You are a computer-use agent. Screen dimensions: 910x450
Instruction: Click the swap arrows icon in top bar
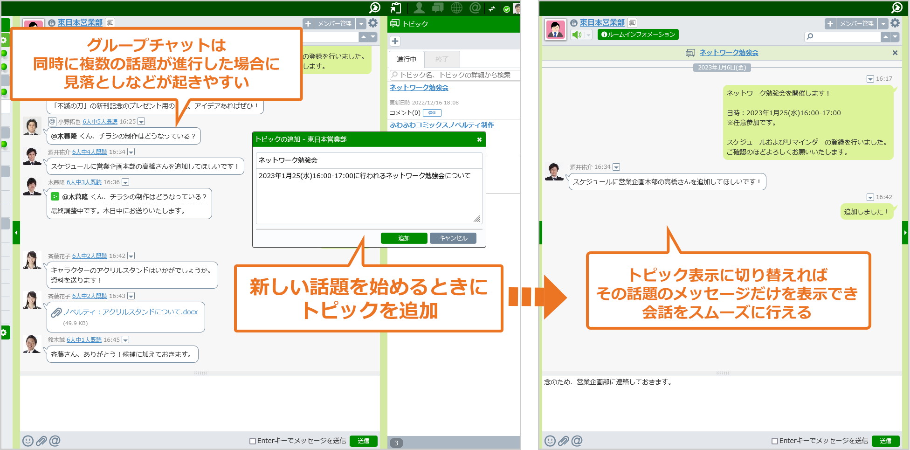(492, 8)
